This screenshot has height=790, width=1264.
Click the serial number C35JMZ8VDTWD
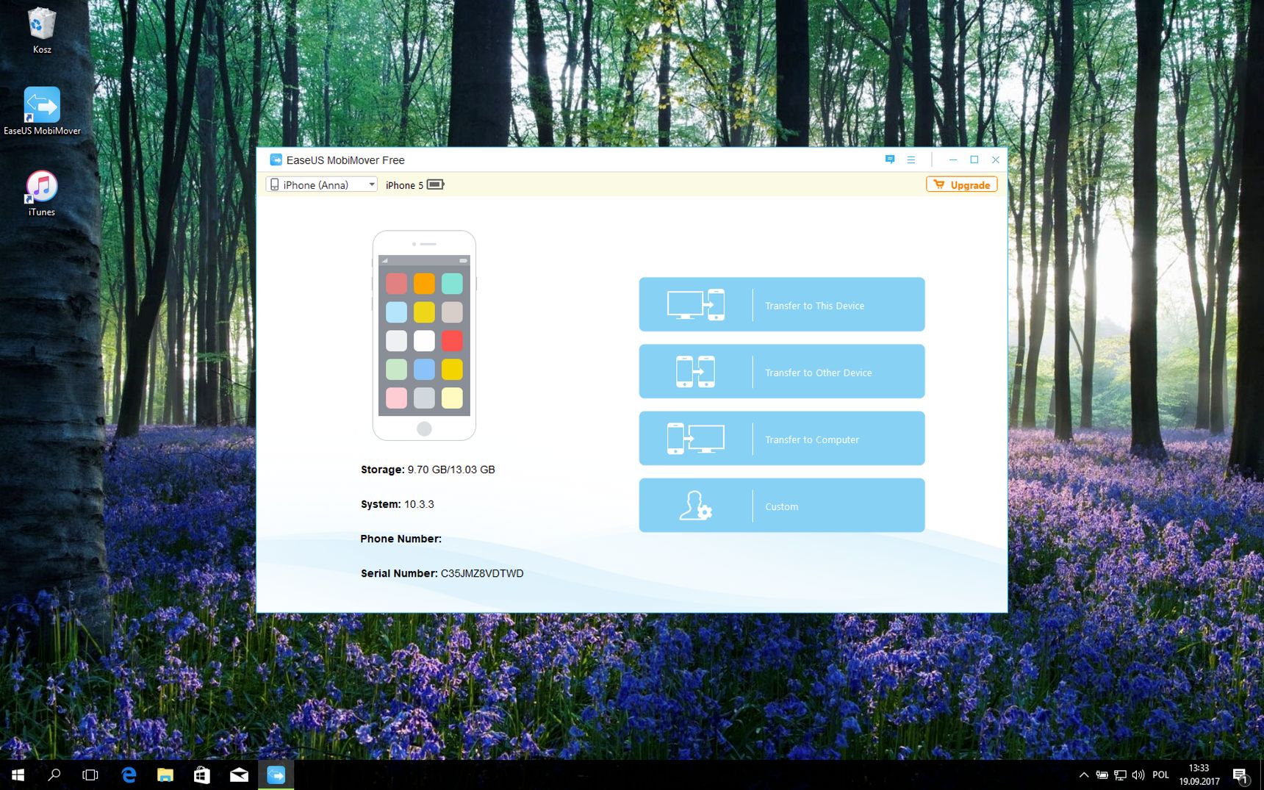[x=482, y=573]
